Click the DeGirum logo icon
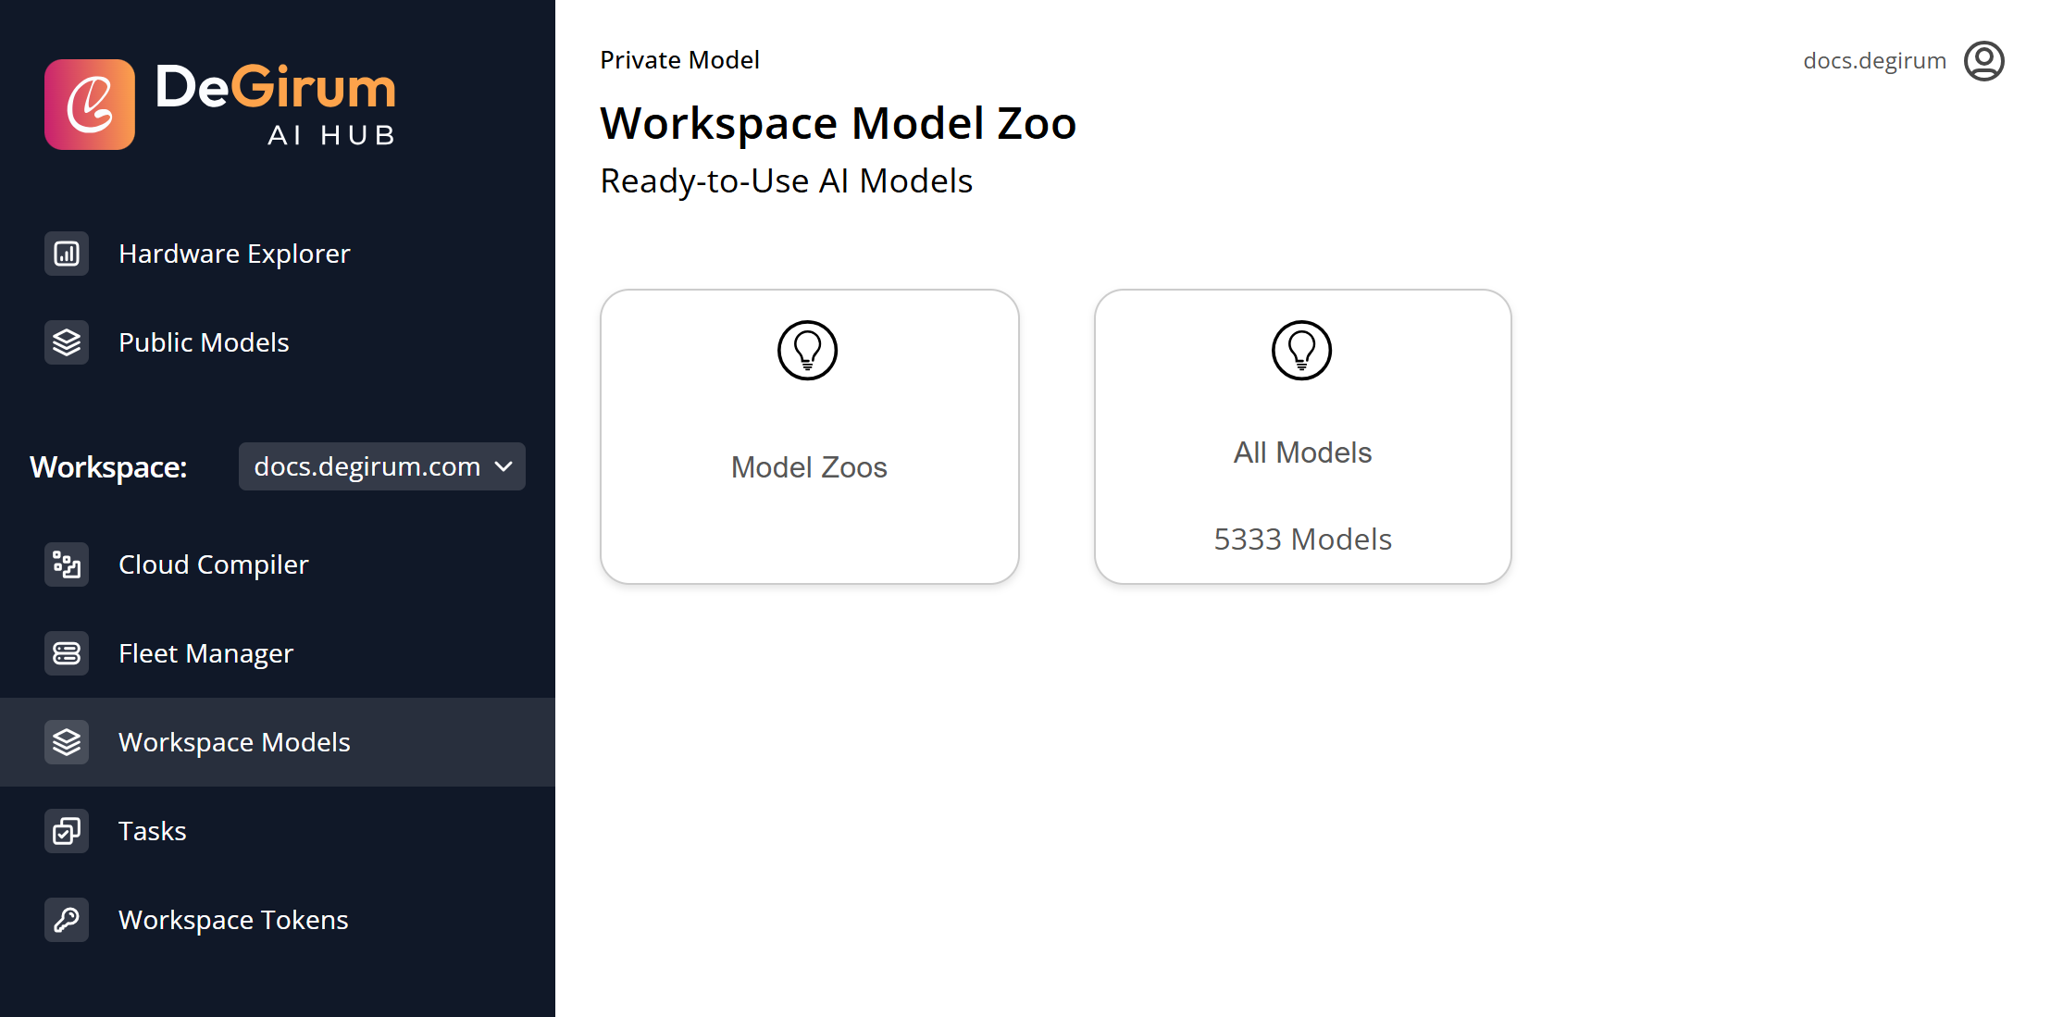 [90, 105]
